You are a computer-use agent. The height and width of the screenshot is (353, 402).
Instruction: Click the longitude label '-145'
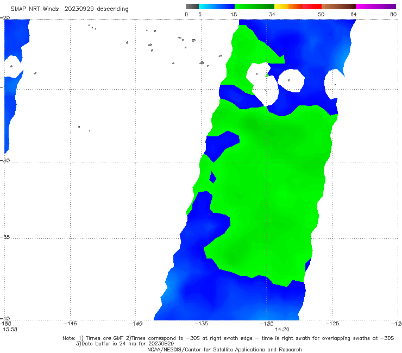tap(70, 324)
